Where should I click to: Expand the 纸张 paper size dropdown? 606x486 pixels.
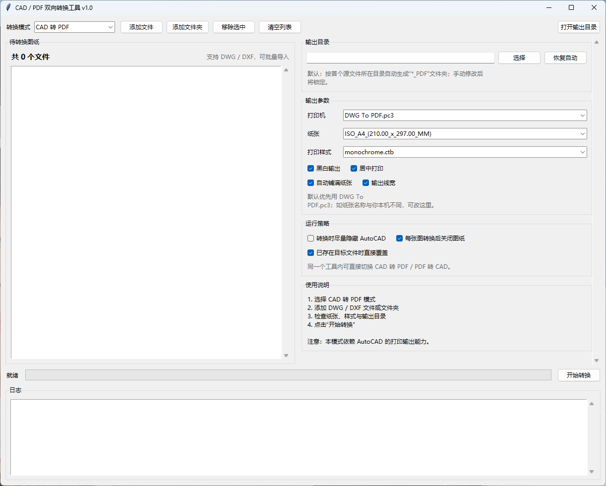tap(465, 134)
